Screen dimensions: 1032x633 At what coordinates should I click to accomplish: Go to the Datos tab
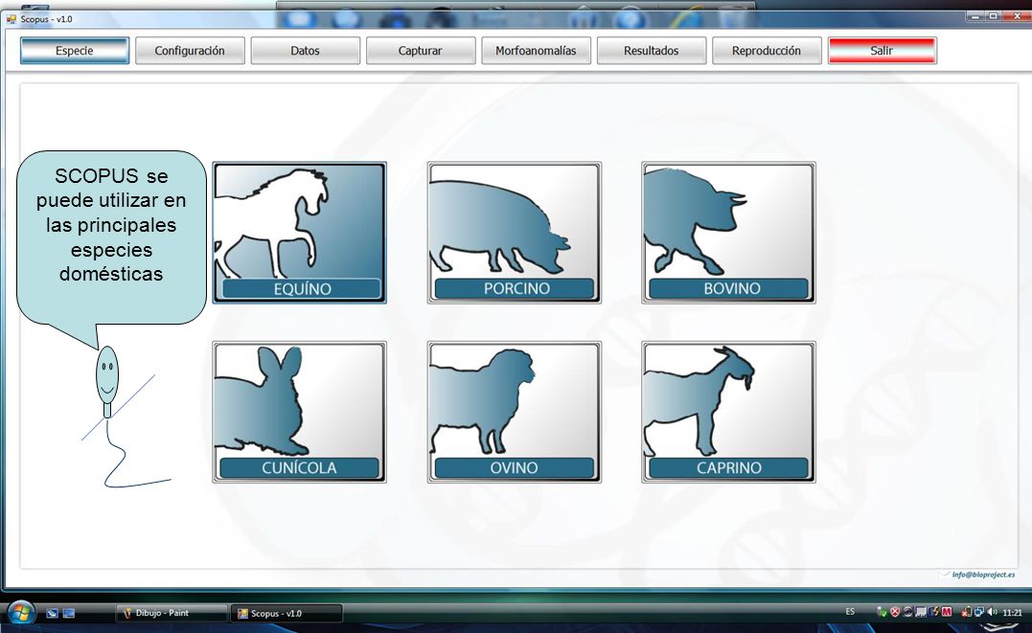(x=306, y=51)
